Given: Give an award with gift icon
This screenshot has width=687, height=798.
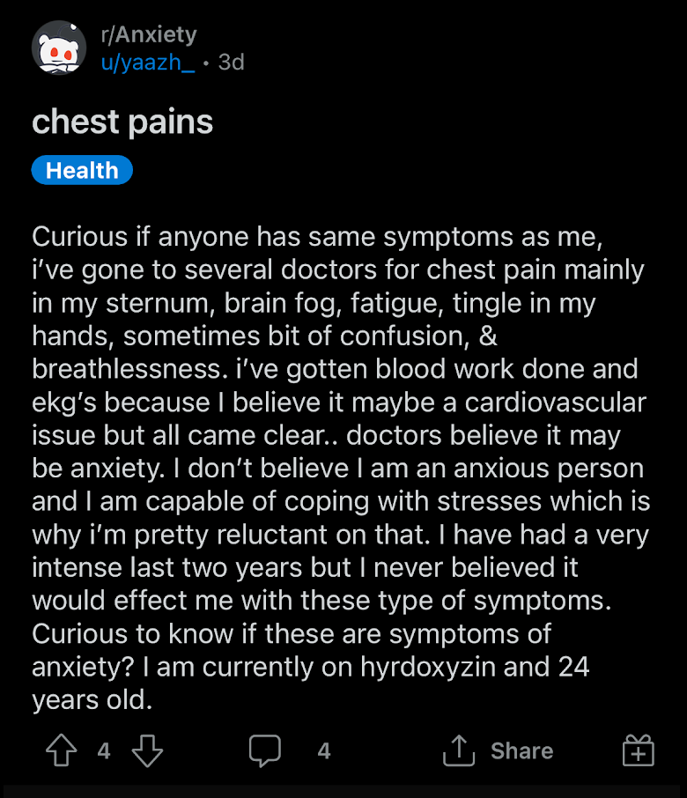Looking at the screenshot, I should point(639,750).
